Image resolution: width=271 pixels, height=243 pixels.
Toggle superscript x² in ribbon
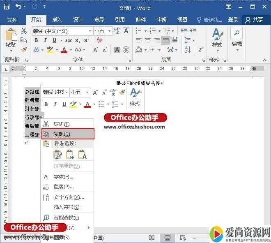(x=87, y=40)
